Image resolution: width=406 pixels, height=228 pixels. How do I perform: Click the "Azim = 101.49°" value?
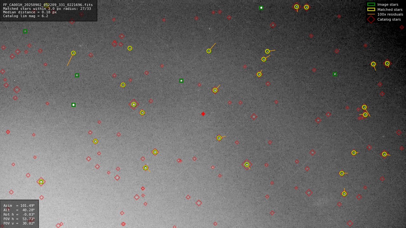[x=19, y=205]
